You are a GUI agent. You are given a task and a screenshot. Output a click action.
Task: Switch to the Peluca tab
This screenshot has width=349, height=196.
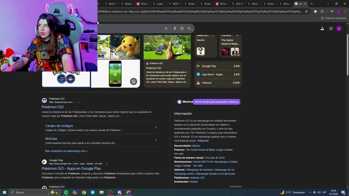click(x=284, y=4)
